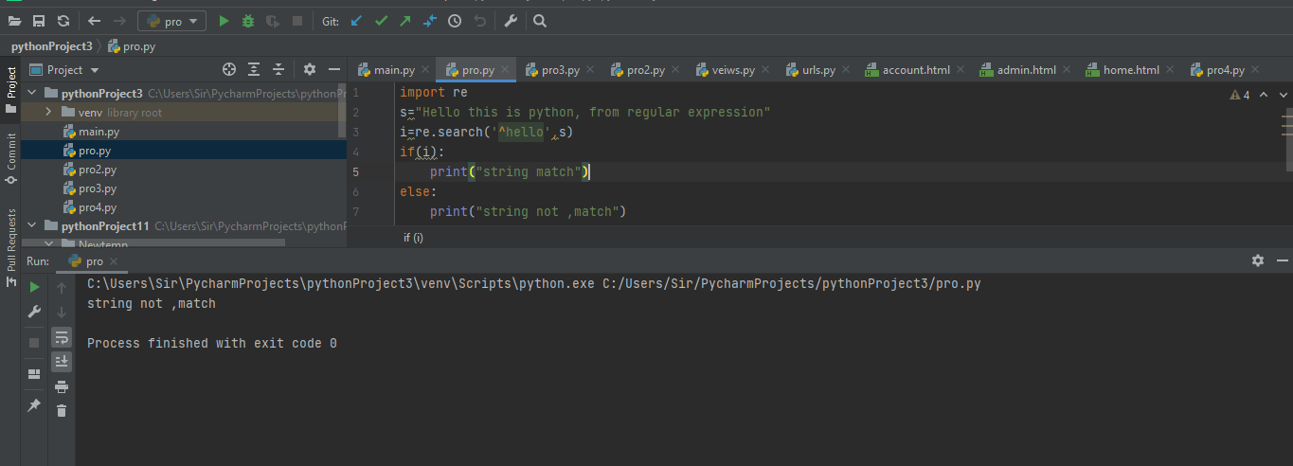Open settings via the wrench icon
Screen dimensions: 1293x466
point(510,21)
